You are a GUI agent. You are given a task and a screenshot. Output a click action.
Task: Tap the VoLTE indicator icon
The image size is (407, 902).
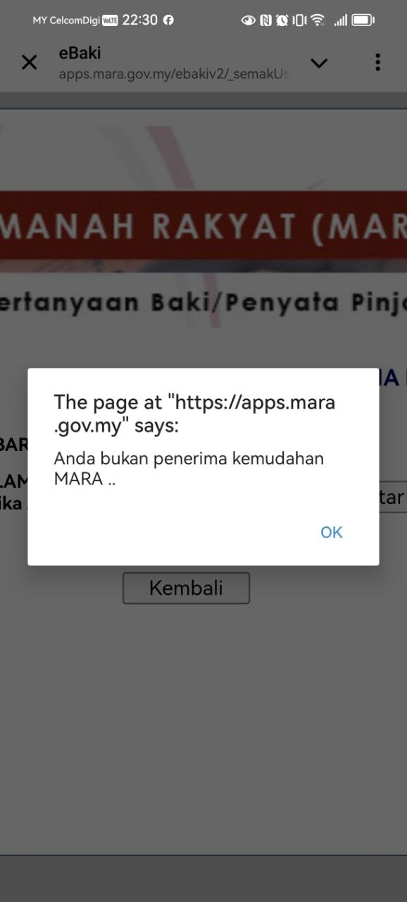coord(111,20)
